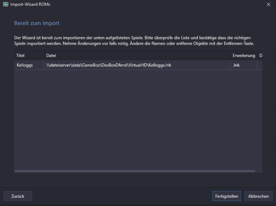Close the Import-Wizard ROMs window

coord(268,4)
